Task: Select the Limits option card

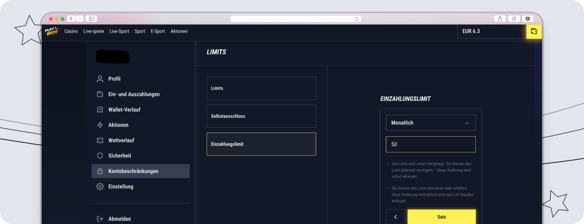Action: tap(261, 88)
